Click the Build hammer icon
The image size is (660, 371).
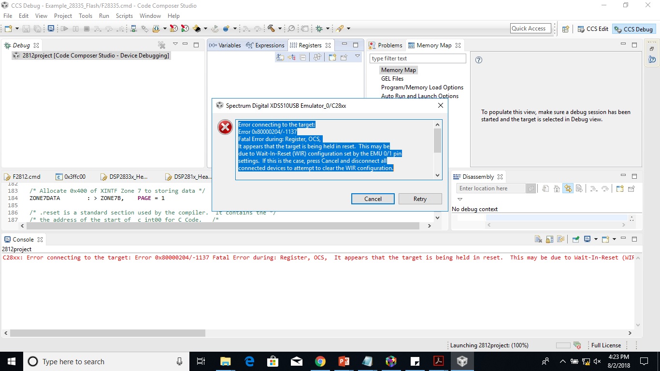(271, 29)
